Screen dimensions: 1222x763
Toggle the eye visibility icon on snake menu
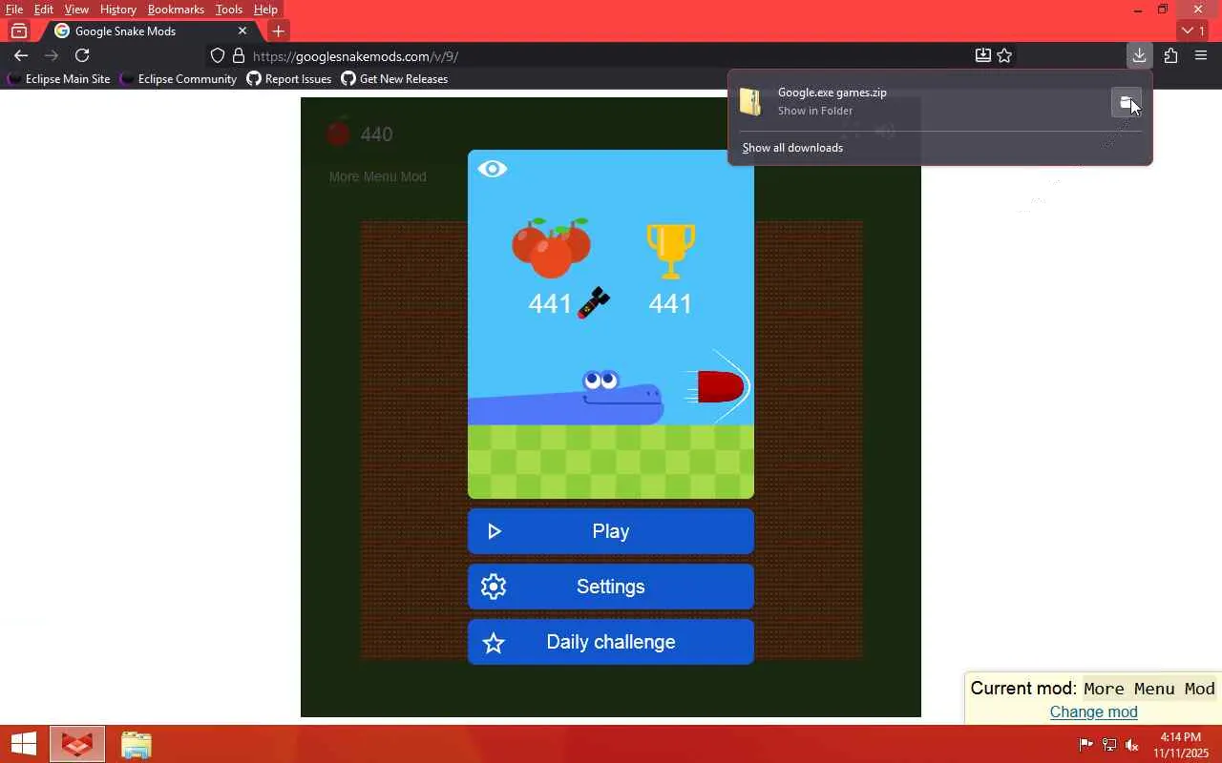[x=493, y=169]
